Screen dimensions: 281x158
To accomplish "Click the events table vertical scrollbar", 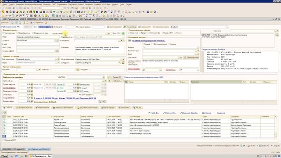I will tap(276, 126).
